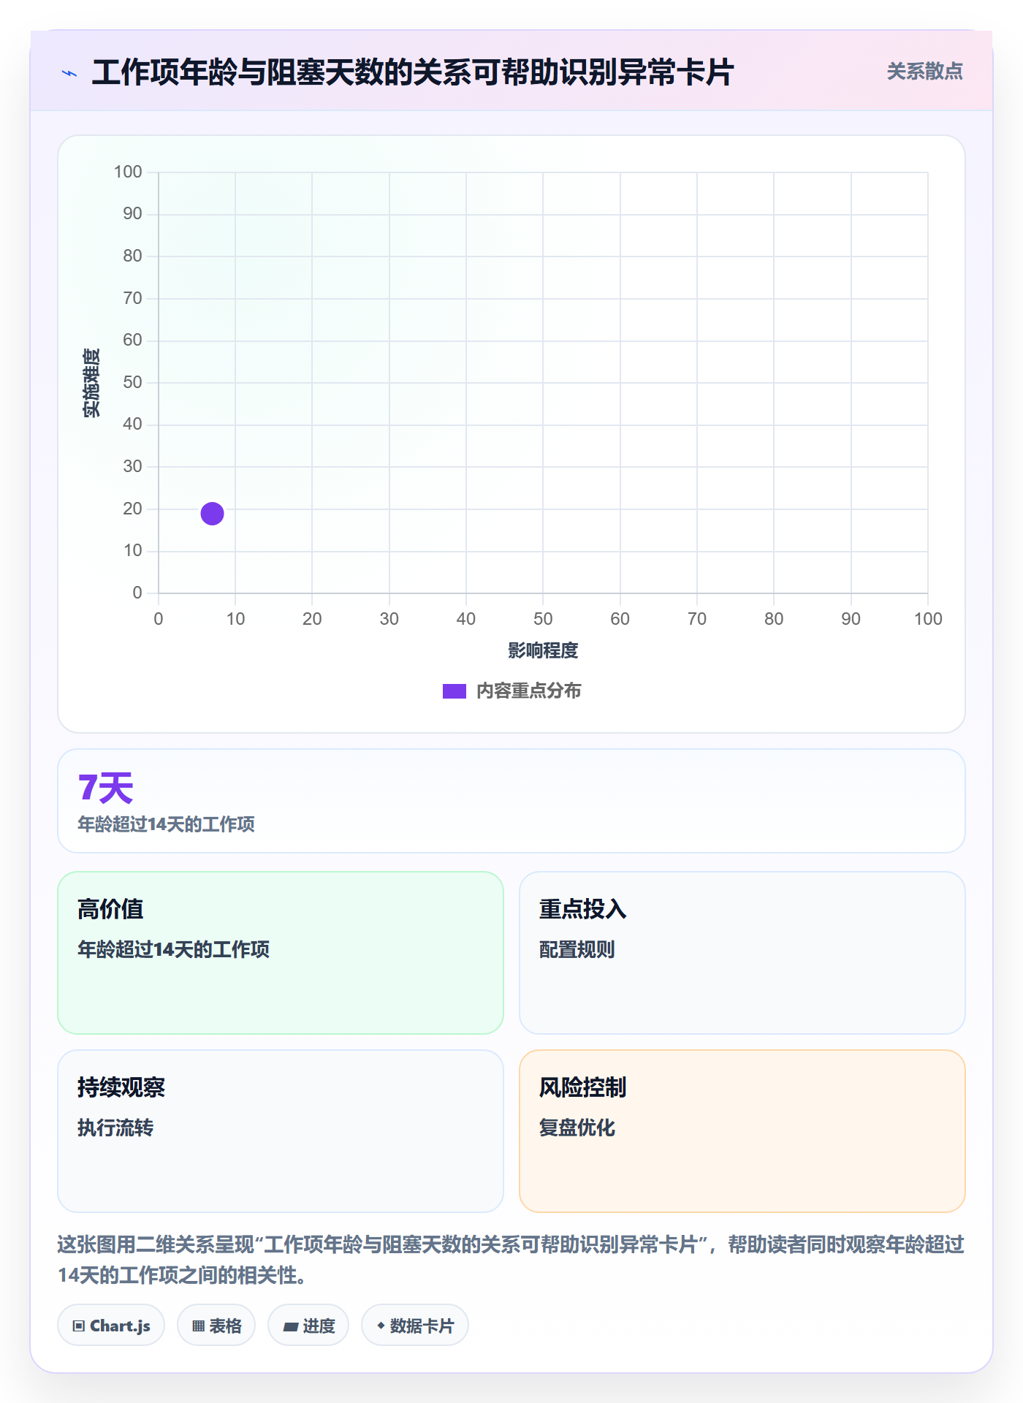Viewport: 1023px width, 1403px height.
Task: Click the lightning bolt icon in header
Action: click(69, 73)
